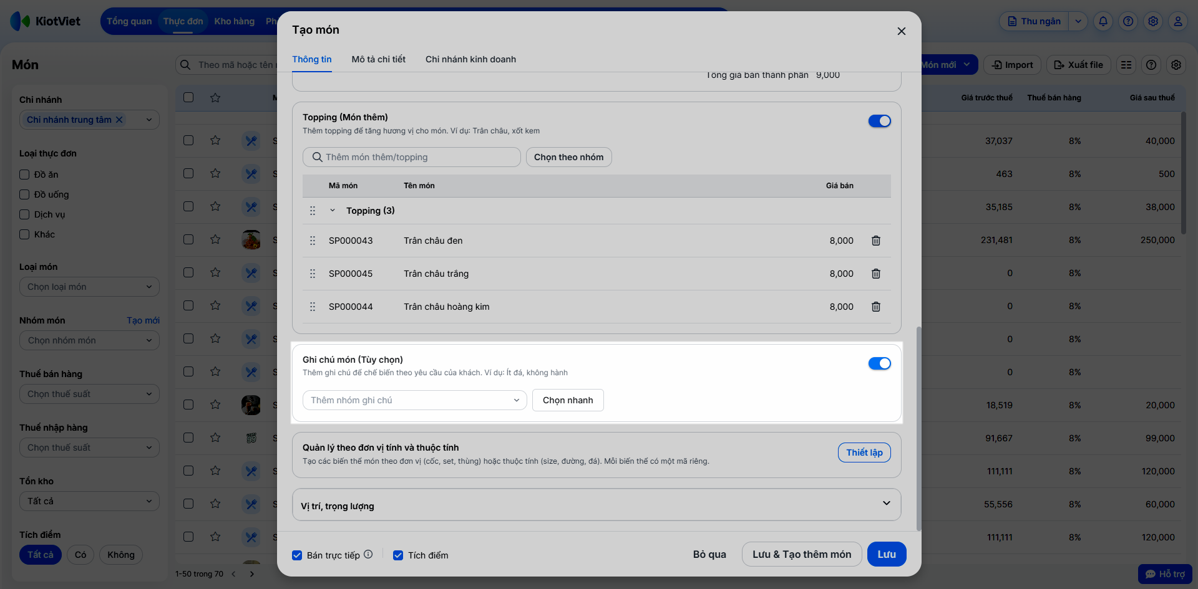Uncheck the Tích điểm checkbox
The width and height of the screenshot is (1198, 589).
pyautogui.click(x=398, y=555)
